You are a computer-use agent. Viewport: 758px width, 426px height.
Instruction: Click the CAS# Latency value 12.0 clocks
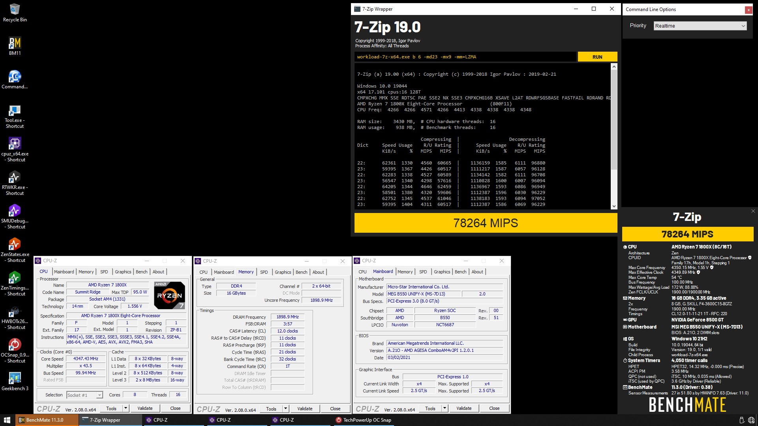point(287,331)
